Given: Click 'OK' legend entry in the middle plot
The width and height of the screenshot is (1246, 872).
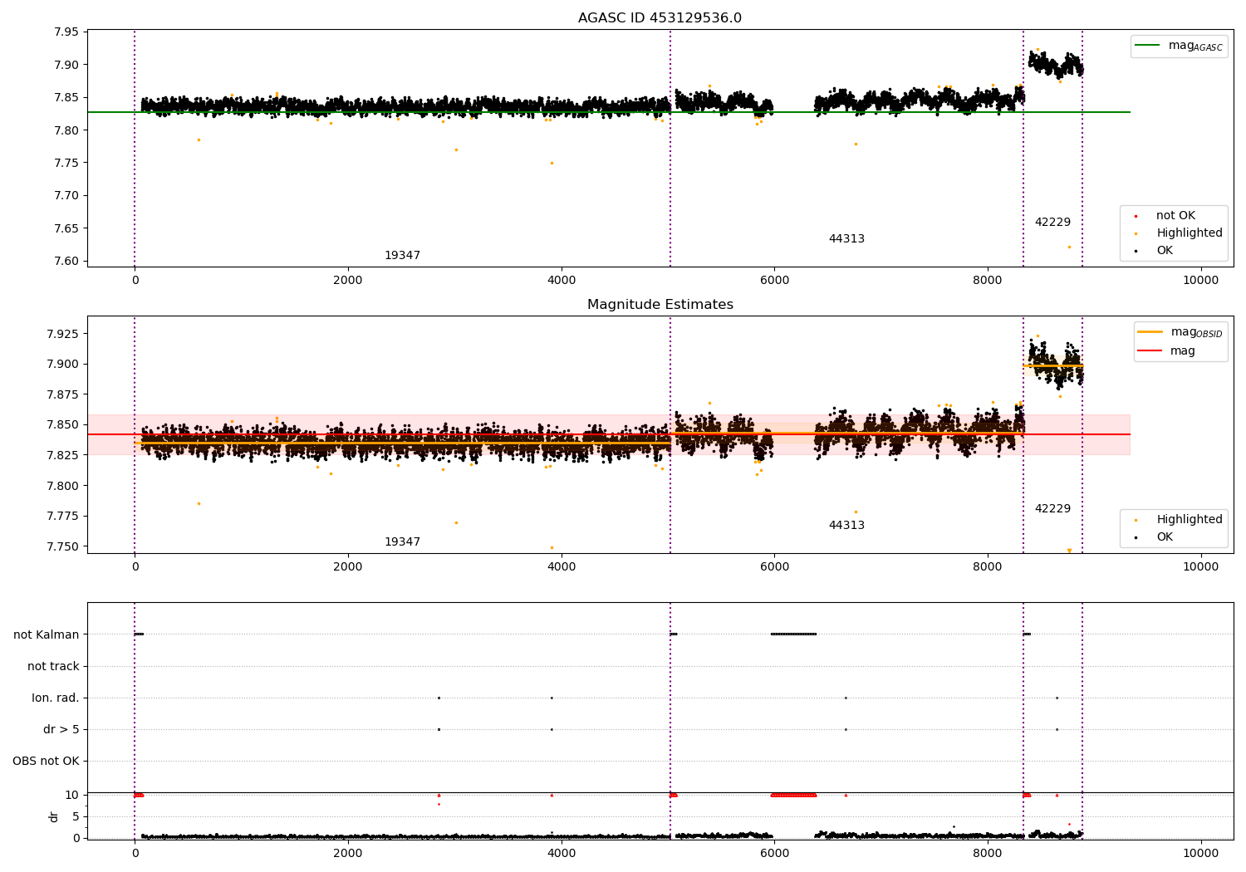Looking at the screenshot, I should pos(1155,537).
